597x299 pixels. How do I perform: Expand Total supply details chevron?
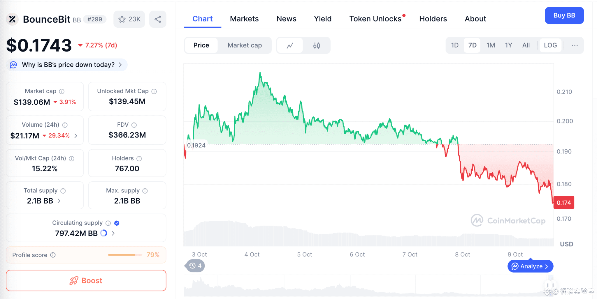59,201
